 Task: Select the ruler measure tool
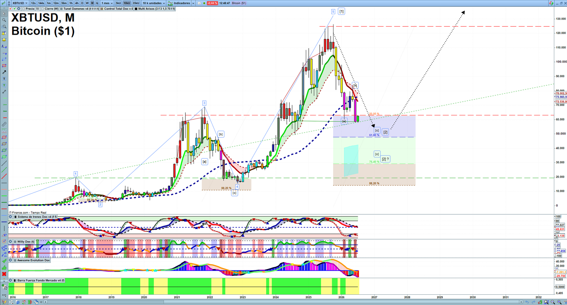[x=4, y=124]
